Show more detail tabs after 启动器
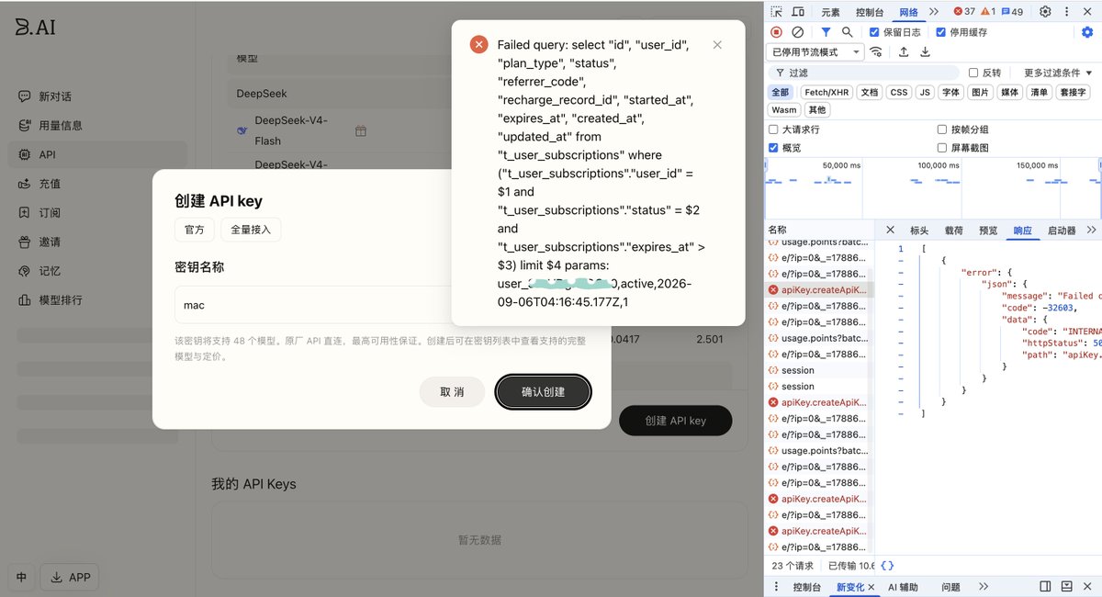 click(x=1091, y=230)
